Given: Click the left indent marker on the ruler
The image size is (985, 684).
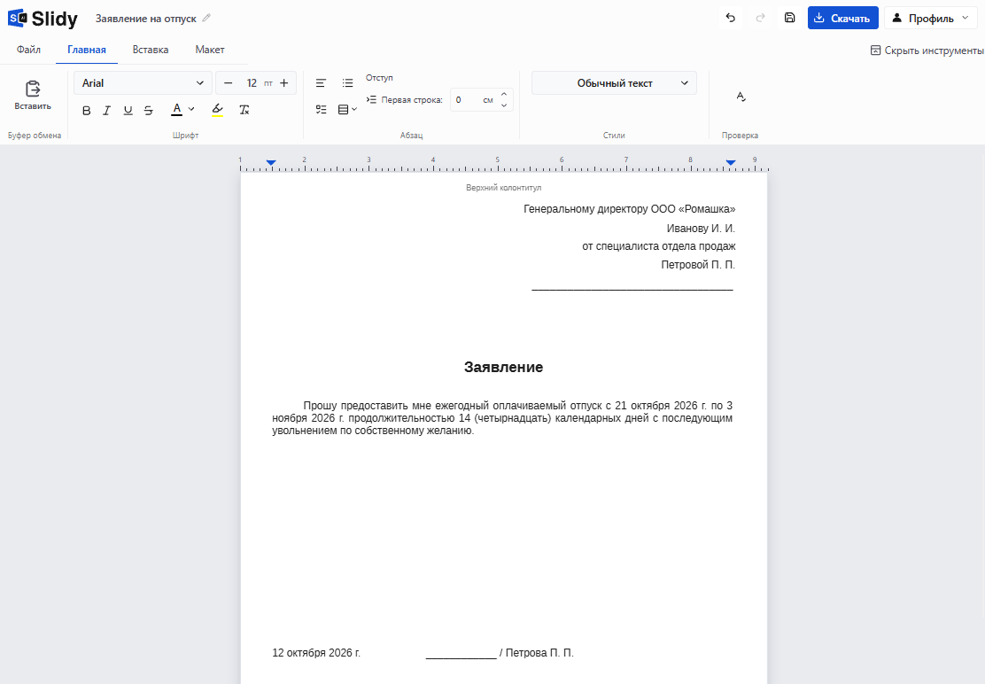Looking at the screenshot, I should tap(271, 163).
